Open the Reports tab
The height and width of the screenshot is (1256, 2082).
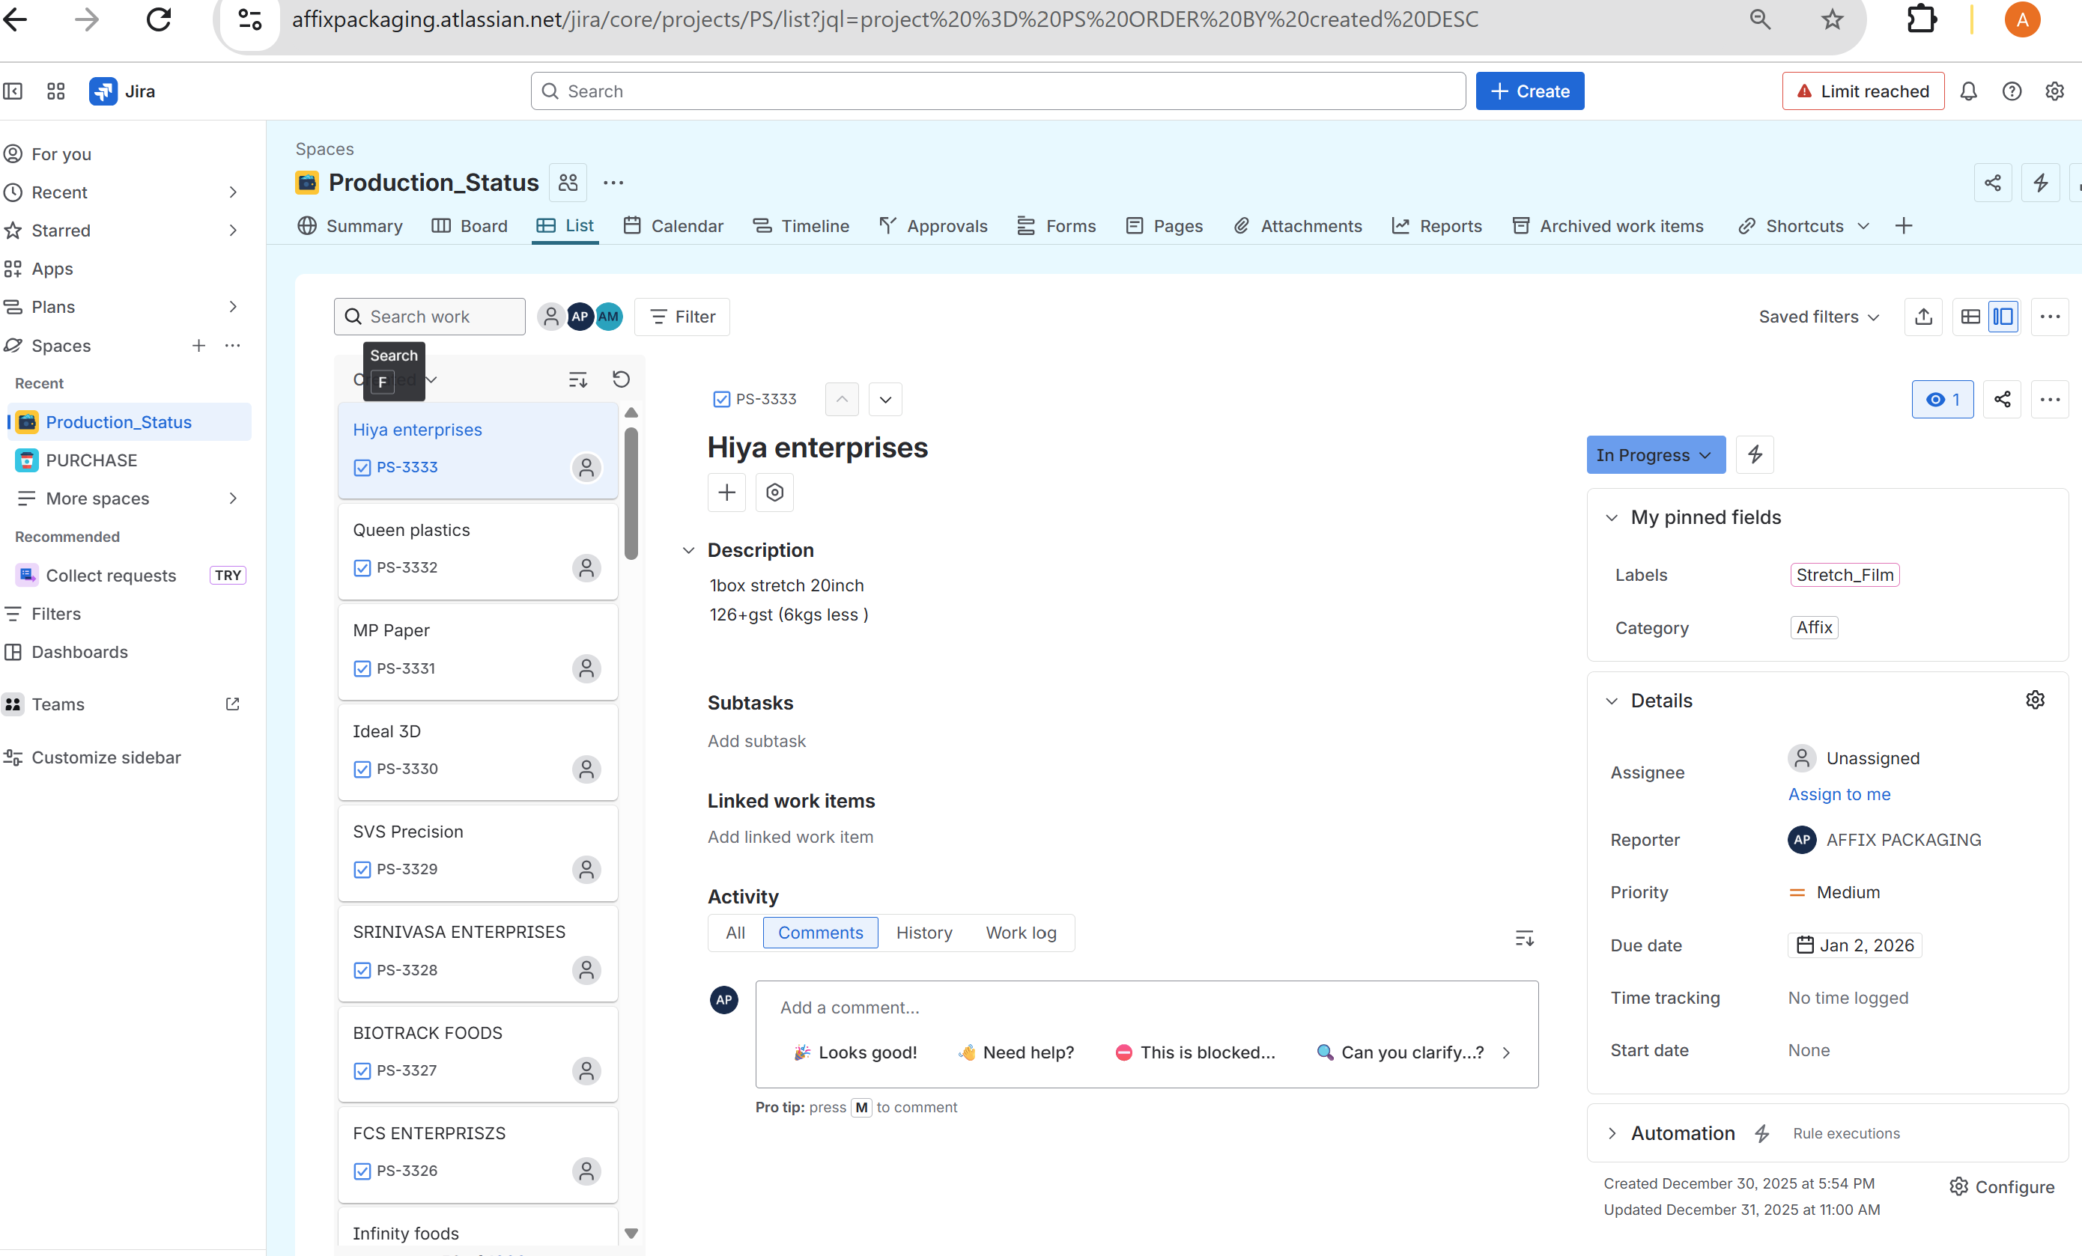[1436, 225]
